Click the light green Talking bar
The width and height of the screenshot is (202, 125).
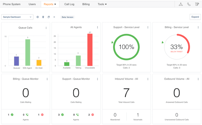tap(78, 61)
